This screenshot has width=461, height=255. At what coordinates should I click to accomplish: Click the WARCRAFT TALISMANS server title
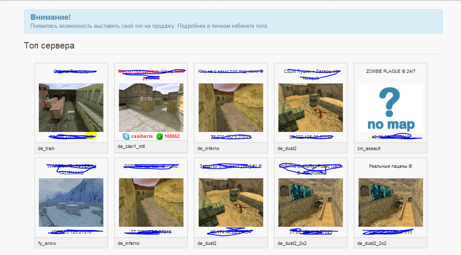[71, 169]
